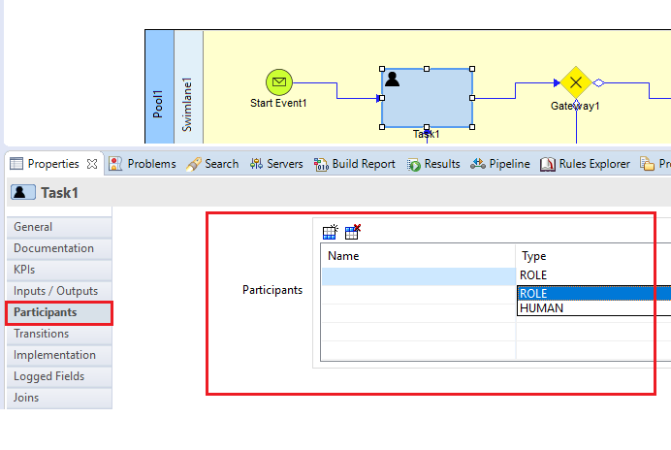Choose ROLE in the Type dropdown list
The width and height of the screenshot is (671, 450).
coord(594,294)
